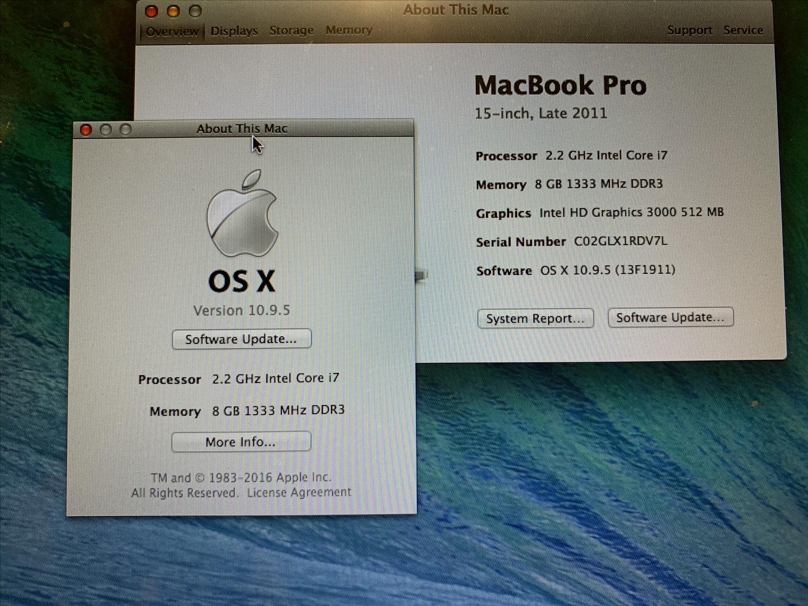Viewport: 808px width, 606px height.
Task: Open the License Agreement link
Action: 299,492
